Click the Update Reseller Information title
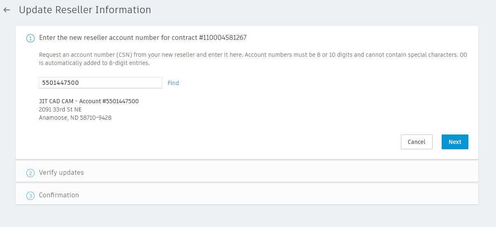 coord(85,10)
